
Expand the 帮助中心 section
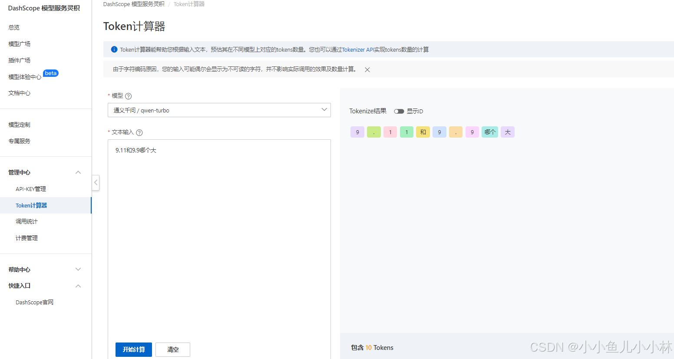78,269
